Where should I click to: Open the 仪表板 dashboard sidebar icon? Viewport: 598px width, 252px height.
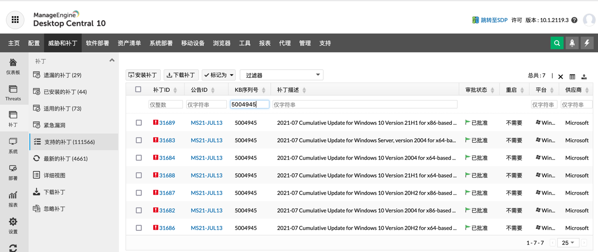tap(13, 66)
